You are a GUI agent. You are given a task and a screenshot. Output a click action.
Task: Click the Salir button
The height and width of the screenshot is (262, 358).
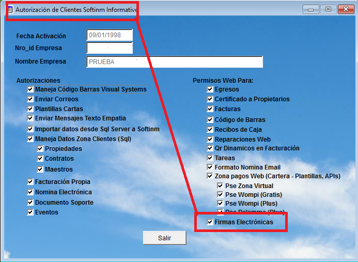tap(165, 238)
